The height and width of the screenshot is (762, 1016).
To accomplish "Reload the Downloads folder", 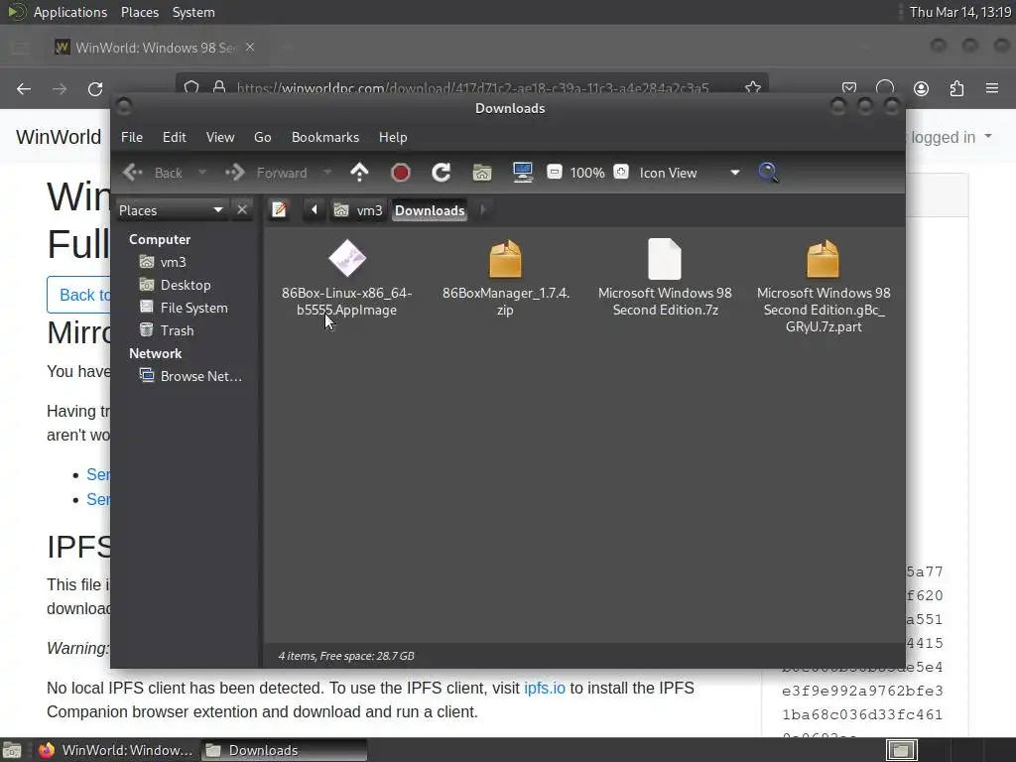I will pos(442,173).
